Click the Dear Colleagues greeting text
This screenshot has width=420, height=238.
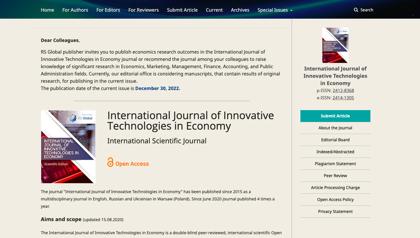[60, 40]
